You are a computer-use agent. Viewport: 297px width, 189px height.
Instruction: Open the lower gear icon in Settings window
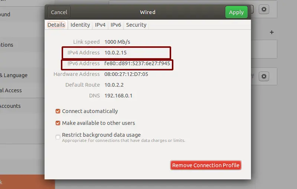264,76
